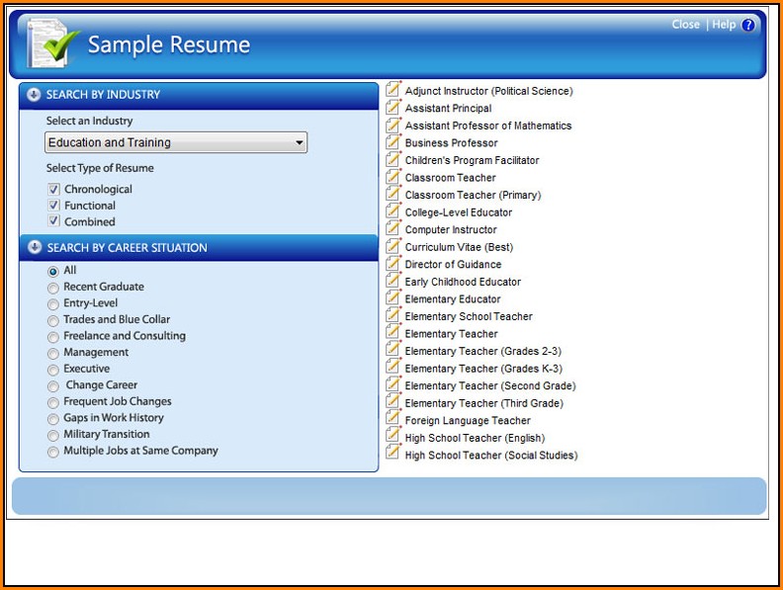Image resolution: width=783 pixels, height=590 pixels.
Task: Click the resume icon next to Business Professor
Action: (x=392, y=142)
